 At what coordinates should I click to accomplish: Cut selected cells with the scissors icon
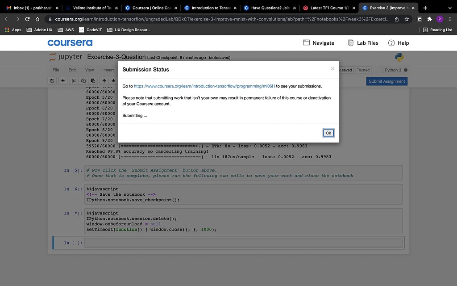74,80
